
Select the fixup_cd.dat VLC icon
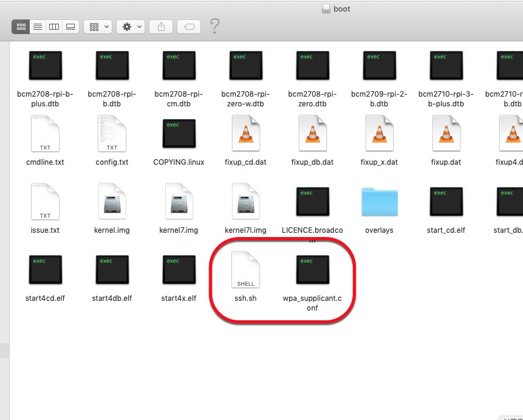point(246,133)
